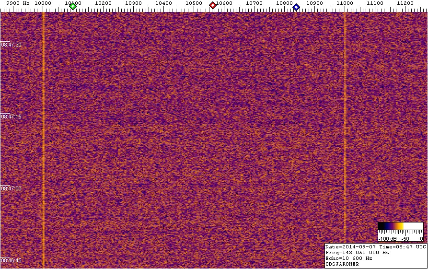Click the blue diamond frequency marker
The image size is (428, 269).
[x=296, y=7]
